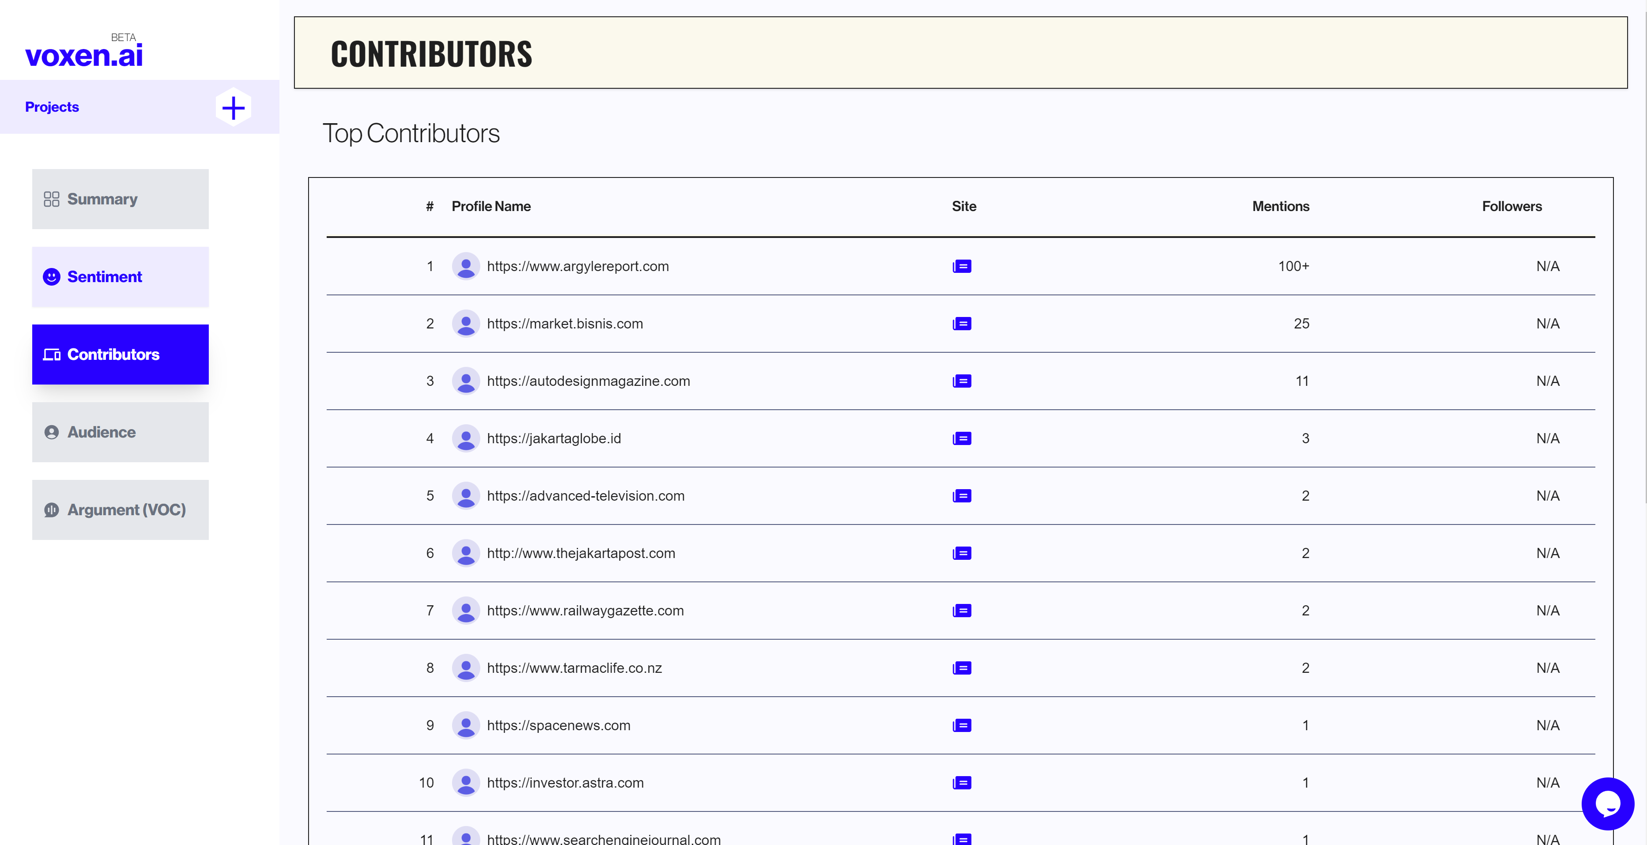Image resolution: width=1647 pixels, height=845 pixels.
Task: Click the Followers column header
Action: [1511, 206]
